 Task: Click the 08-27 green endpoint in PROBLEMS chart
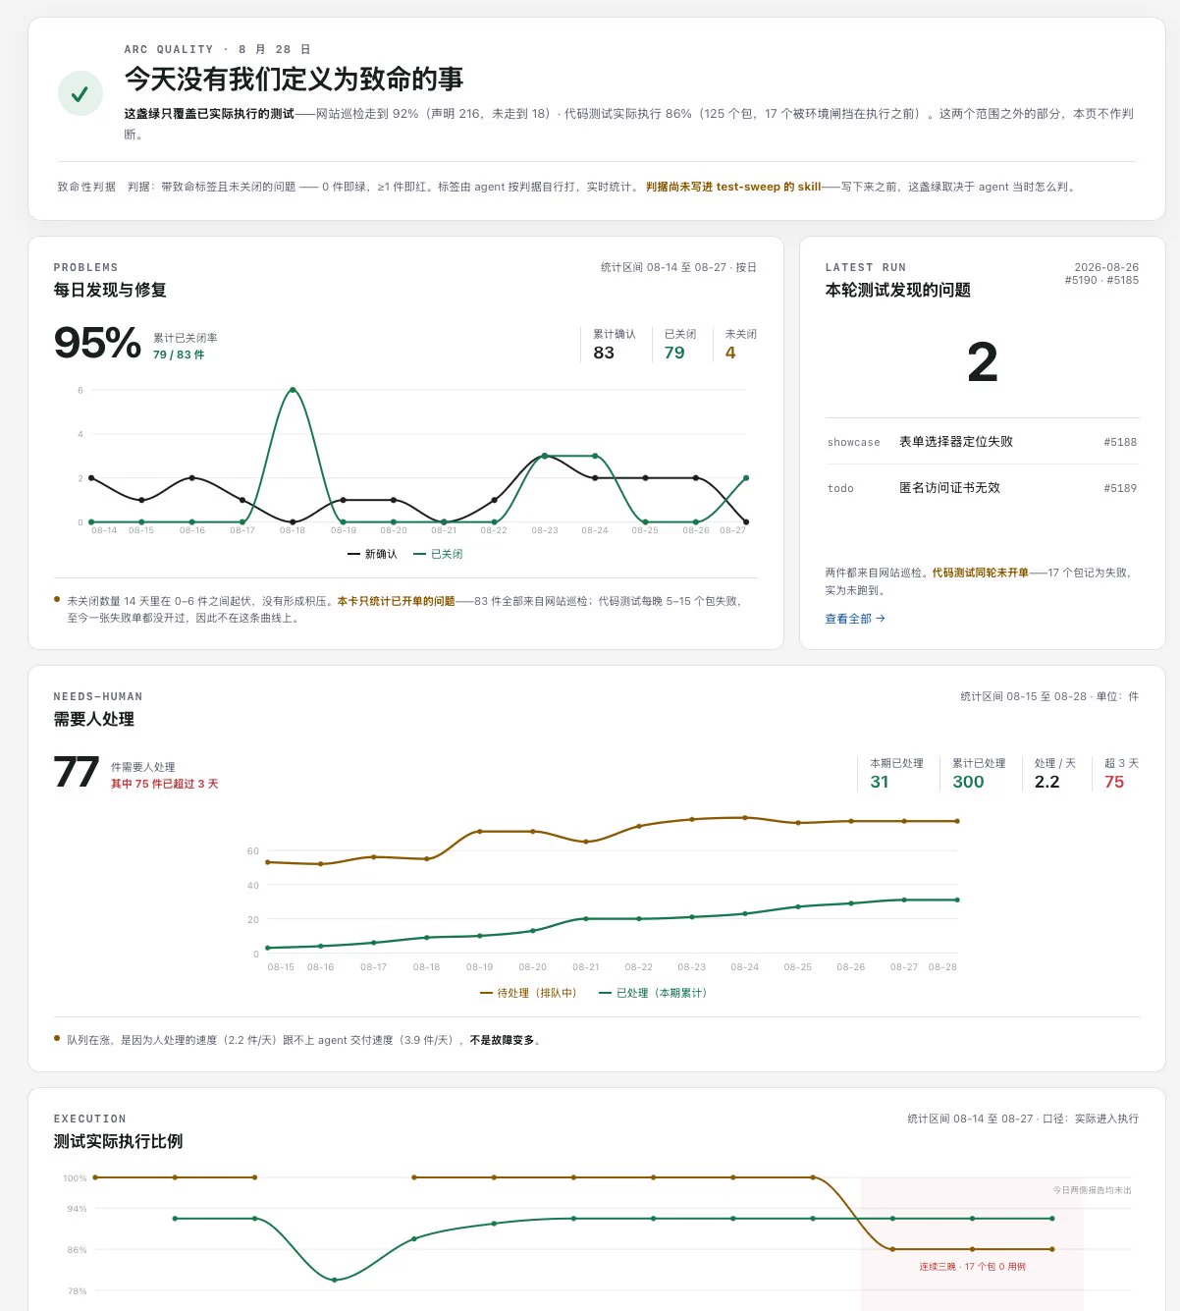746,478
